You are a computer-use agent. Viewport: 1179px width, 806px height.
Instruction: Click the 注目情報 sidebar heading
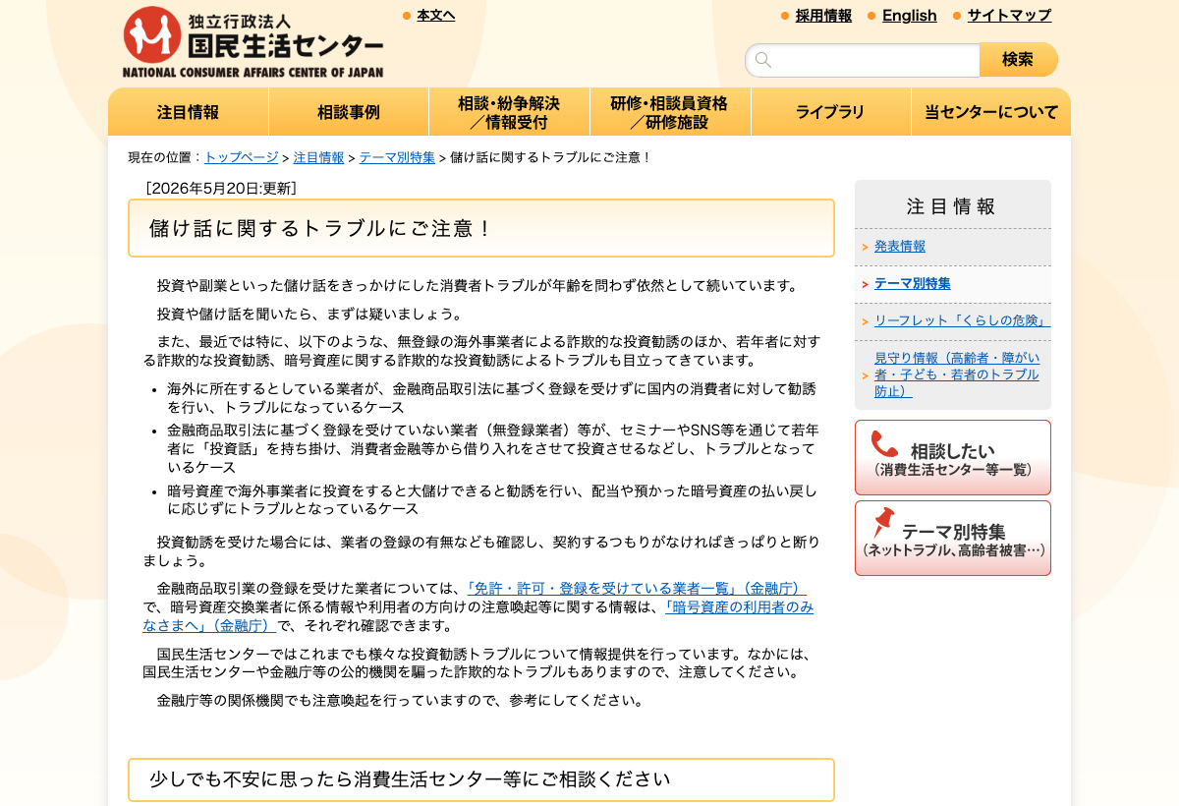(951, 206)
